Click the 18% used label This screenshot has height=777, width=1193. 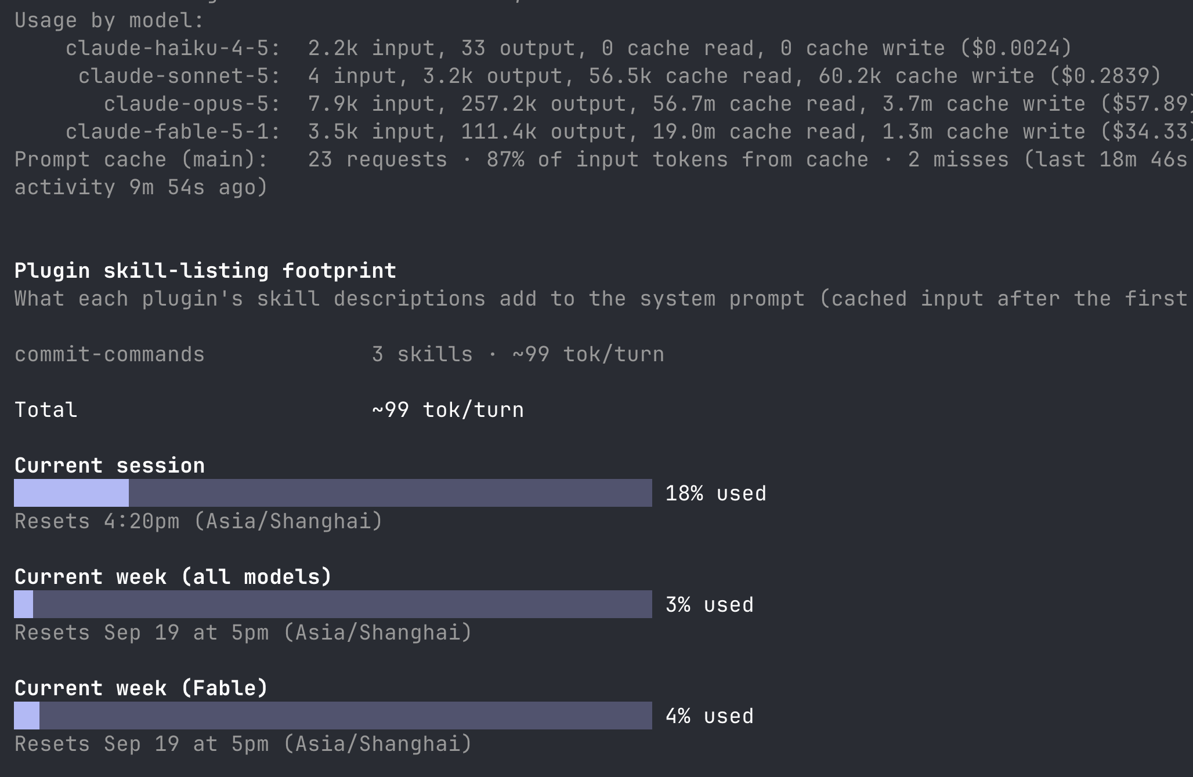716,493
